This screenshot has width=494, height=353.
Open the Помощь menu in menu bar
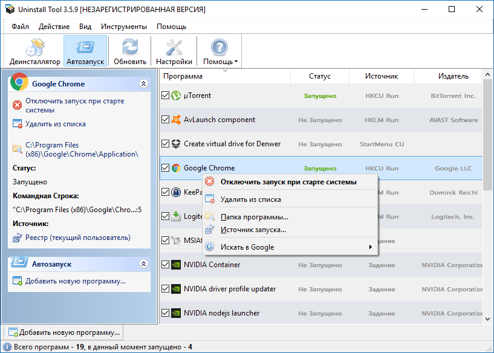[x=171, y=27]
